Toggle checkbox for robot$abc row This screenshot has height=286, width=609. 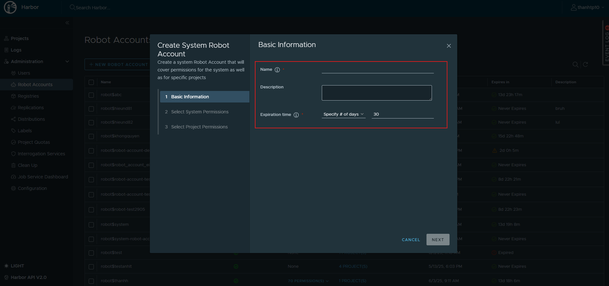coord(91,95)
